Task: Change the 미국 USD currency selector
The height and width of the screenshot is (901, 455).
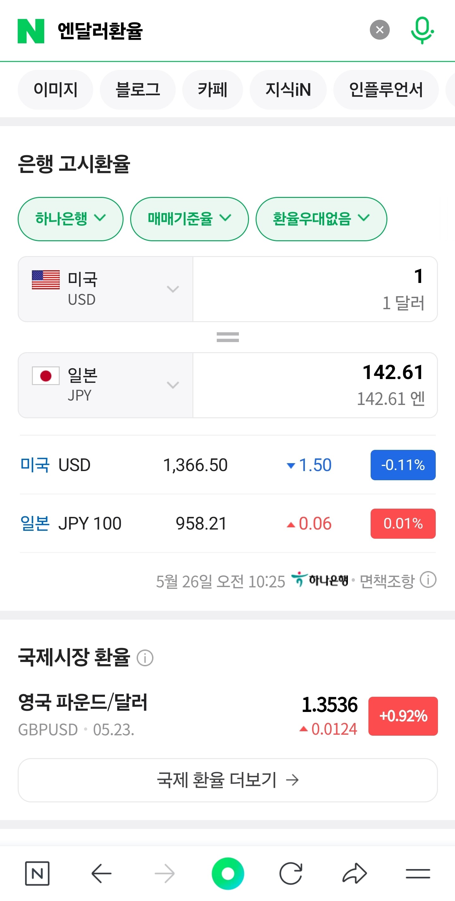Action: [106, 289]
